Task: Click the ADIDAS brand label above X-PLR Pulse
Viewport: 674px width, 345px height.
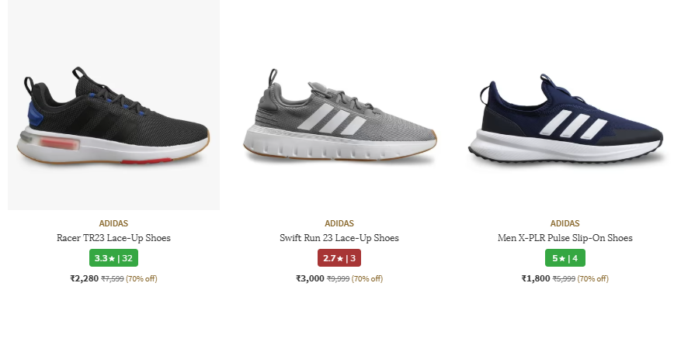Action: (565, 223)
